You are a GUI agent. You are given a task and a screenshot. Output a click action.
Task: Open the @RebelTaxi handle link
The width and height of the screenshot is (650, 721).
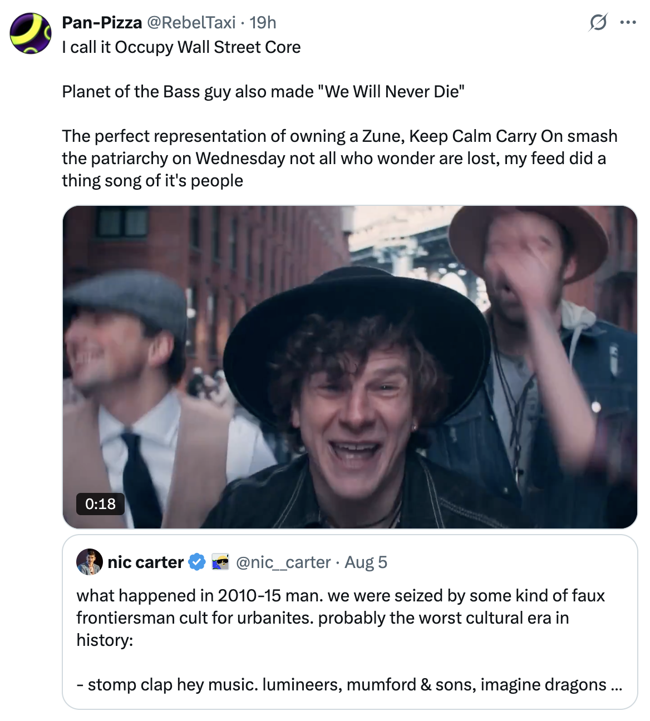(191, 23)
